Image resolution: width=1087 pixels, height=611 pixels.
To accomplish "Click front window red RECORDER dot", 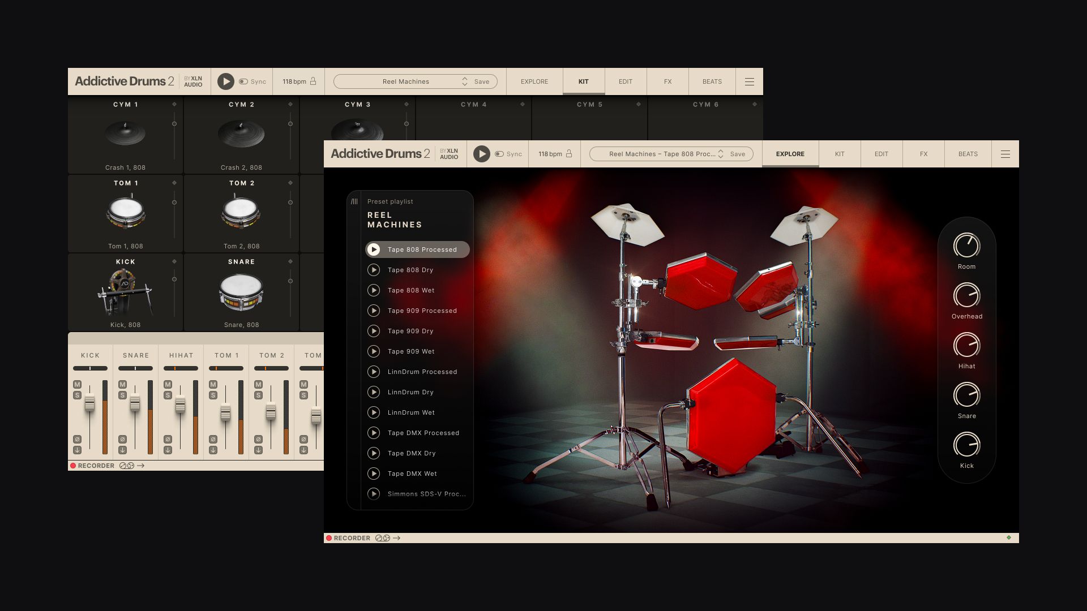I will 329,538.
